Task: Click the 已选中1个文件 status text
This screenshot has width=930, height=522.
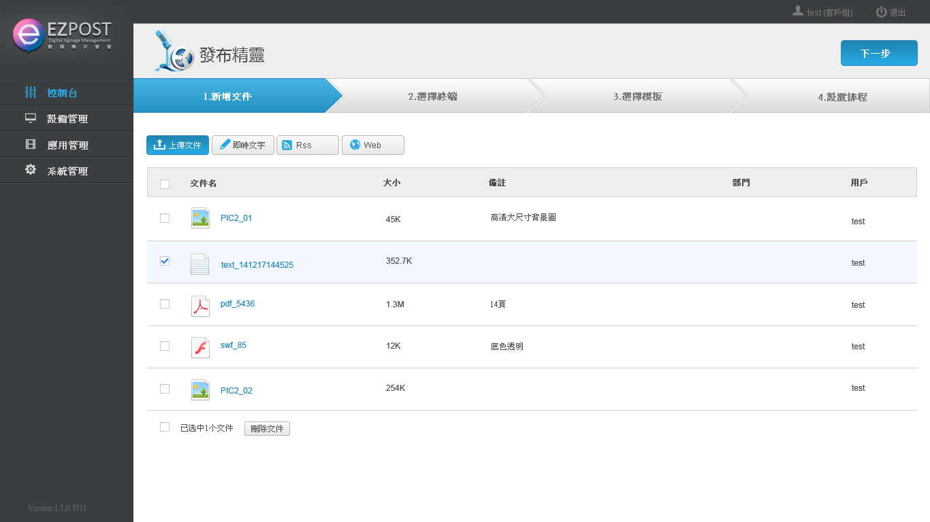Action: [x=207, y=428]
